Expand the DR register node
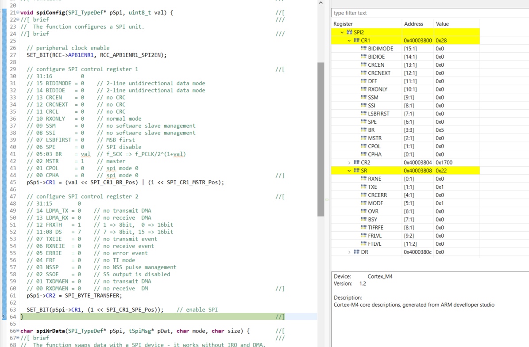 349,252
